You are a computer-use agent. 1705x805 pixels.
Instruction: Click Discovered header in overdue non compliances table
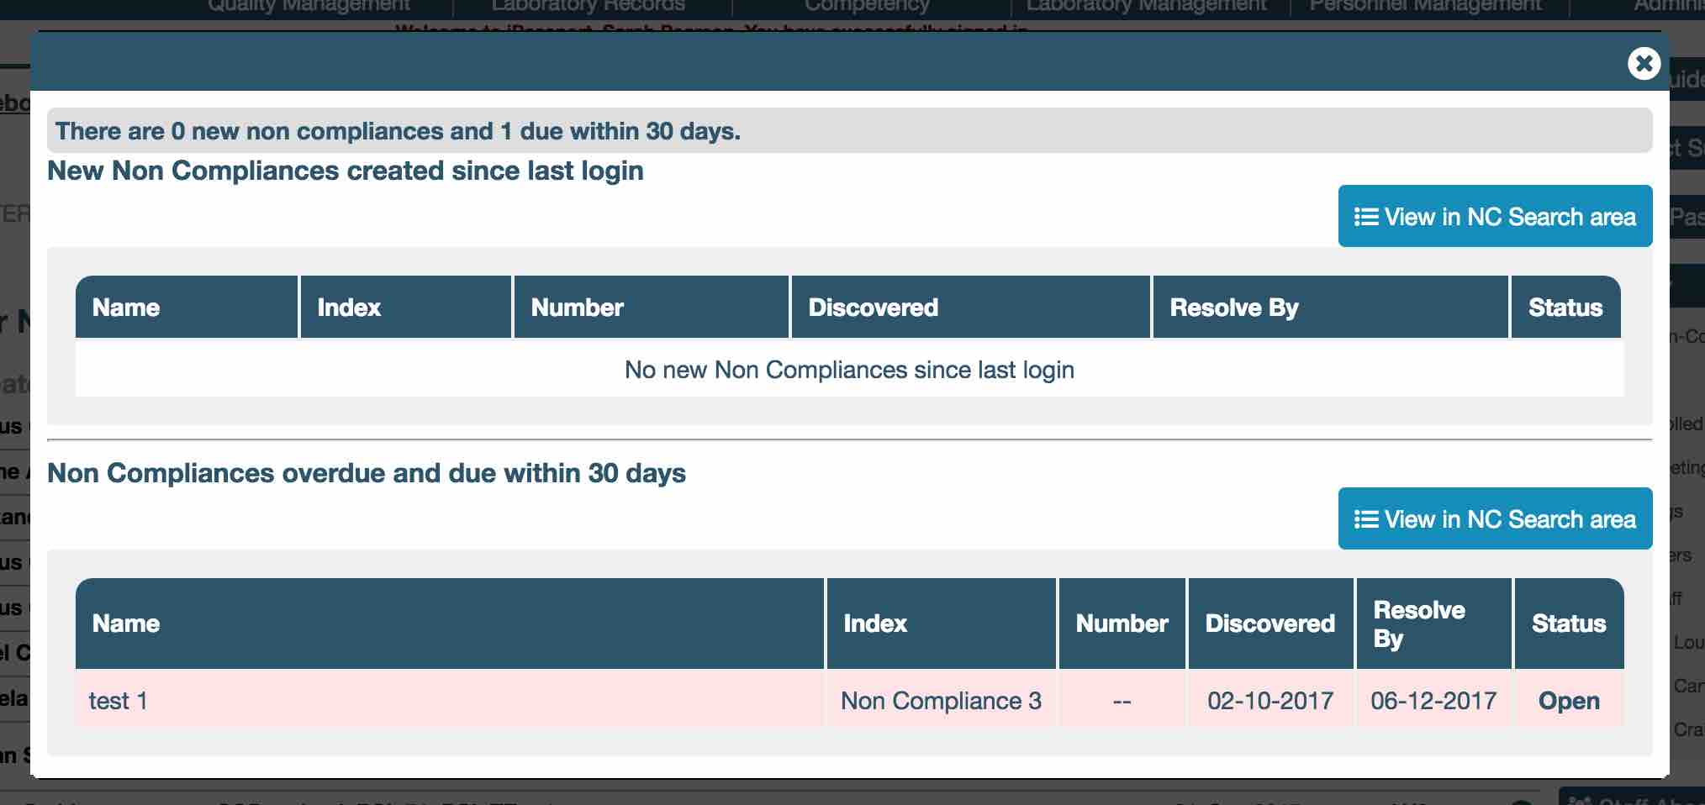tap(1270, 623)
